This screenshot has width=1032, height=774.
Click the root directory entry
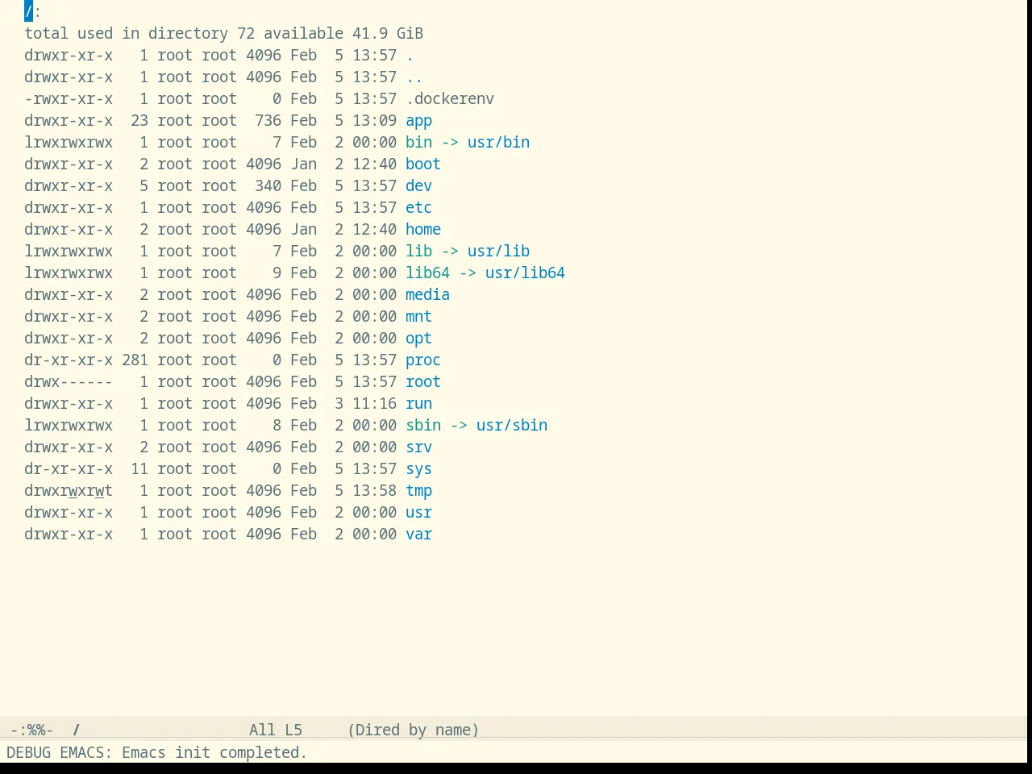[x=422, y=382]
